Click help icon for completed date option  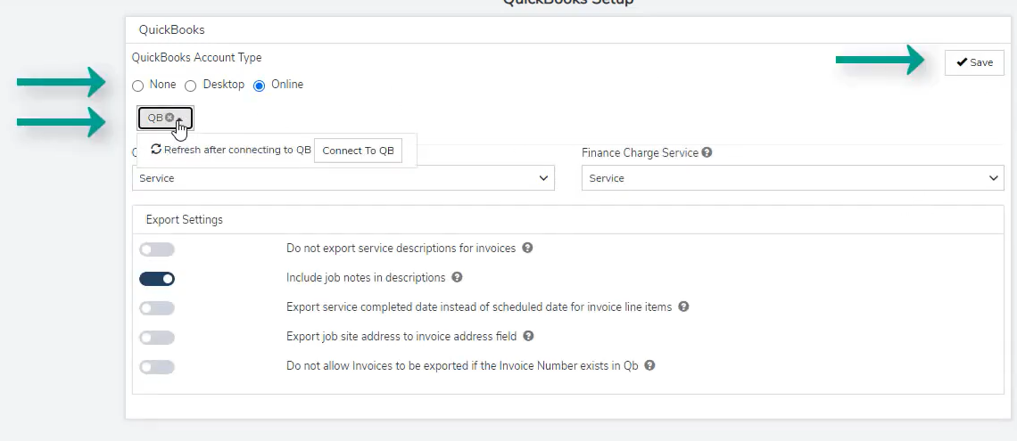tap(683, 307)
